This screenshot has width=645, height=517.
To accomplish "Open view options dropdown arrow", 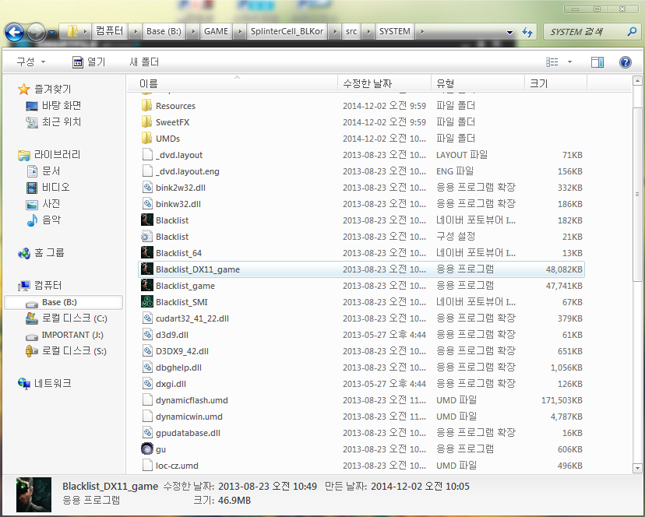I will [569, 62].
